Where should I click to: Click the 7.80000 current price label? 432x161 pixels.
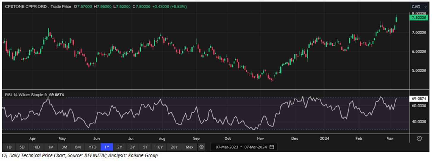(x=419, y=18)
